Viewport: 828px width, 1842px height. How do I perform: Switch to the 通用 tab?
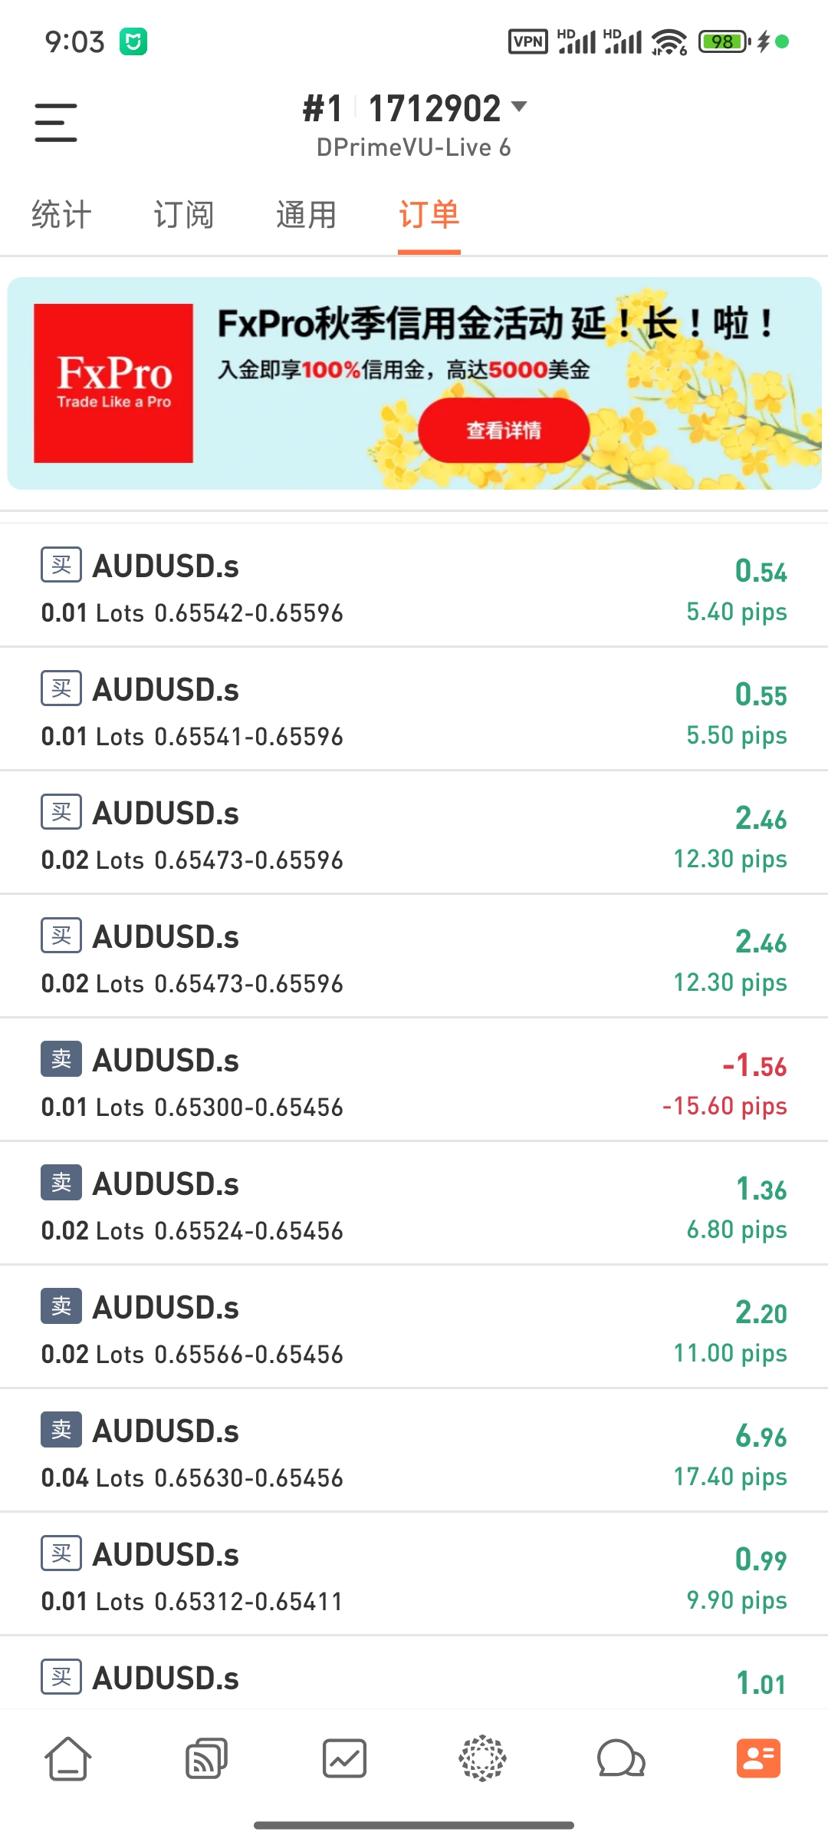(x=307, y=215)
